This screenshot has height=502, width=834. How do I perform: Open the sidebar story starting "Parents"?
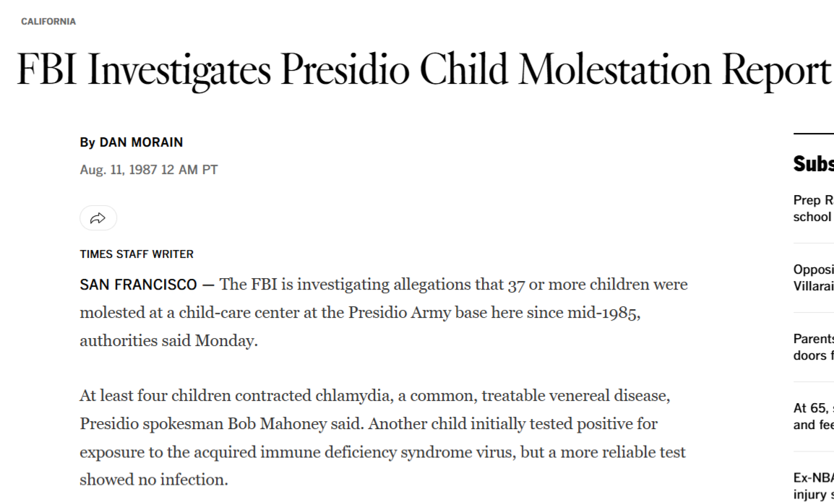point(813,347)
